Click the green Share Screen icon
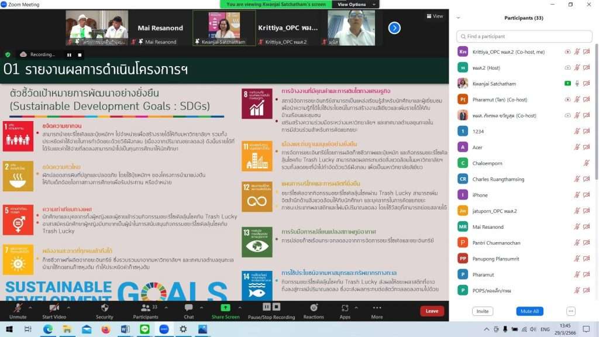This screenshot has width=599, height=337. pyautogui.click(x=225, y=308)
